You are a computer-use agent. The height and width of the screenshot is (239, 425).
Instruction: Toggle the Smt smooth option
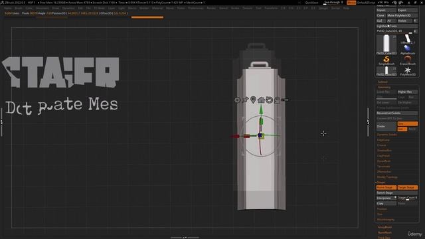click(x=407, y=123)
